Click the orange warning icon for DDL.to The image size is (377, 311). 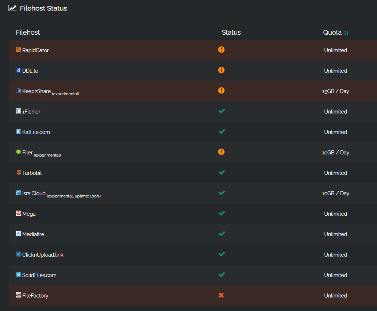pyautogui.click(x=222, y=70)
